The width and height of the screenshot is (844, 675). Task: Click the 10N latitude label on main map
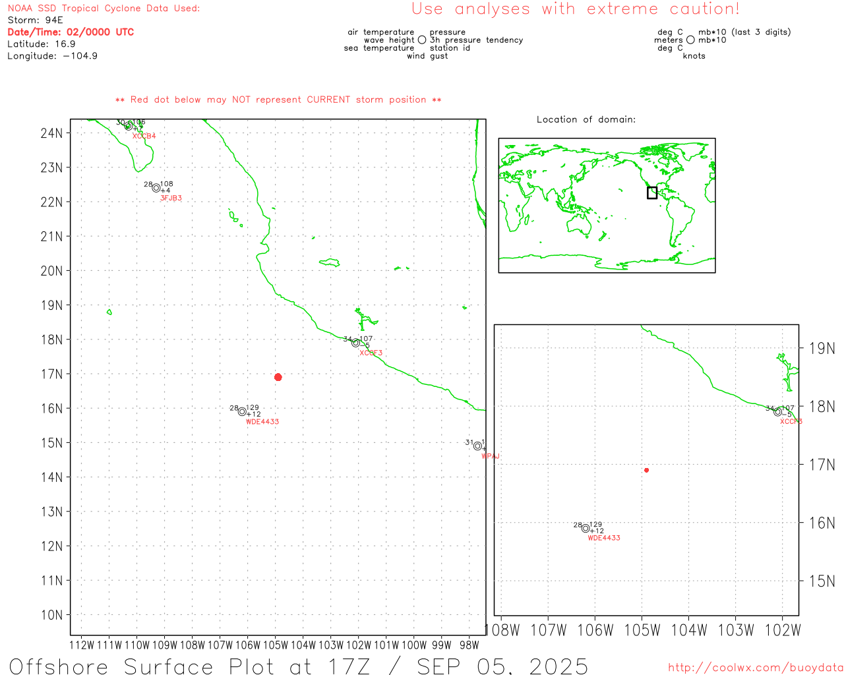coord(51,615)
